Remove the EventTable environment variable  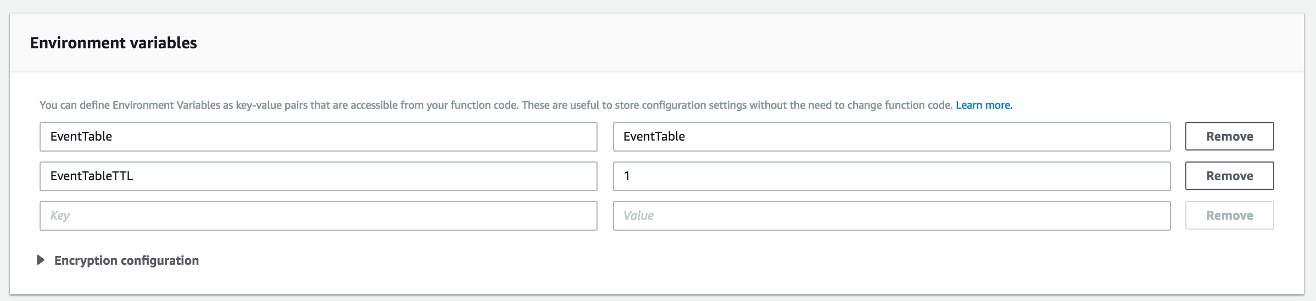pyautogui.click(x=1229, y=136)
